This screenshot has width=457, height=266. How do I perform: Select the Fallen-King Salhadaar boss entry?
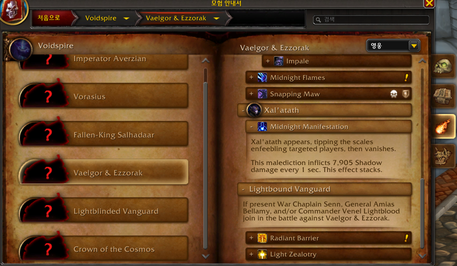(104, 134)
